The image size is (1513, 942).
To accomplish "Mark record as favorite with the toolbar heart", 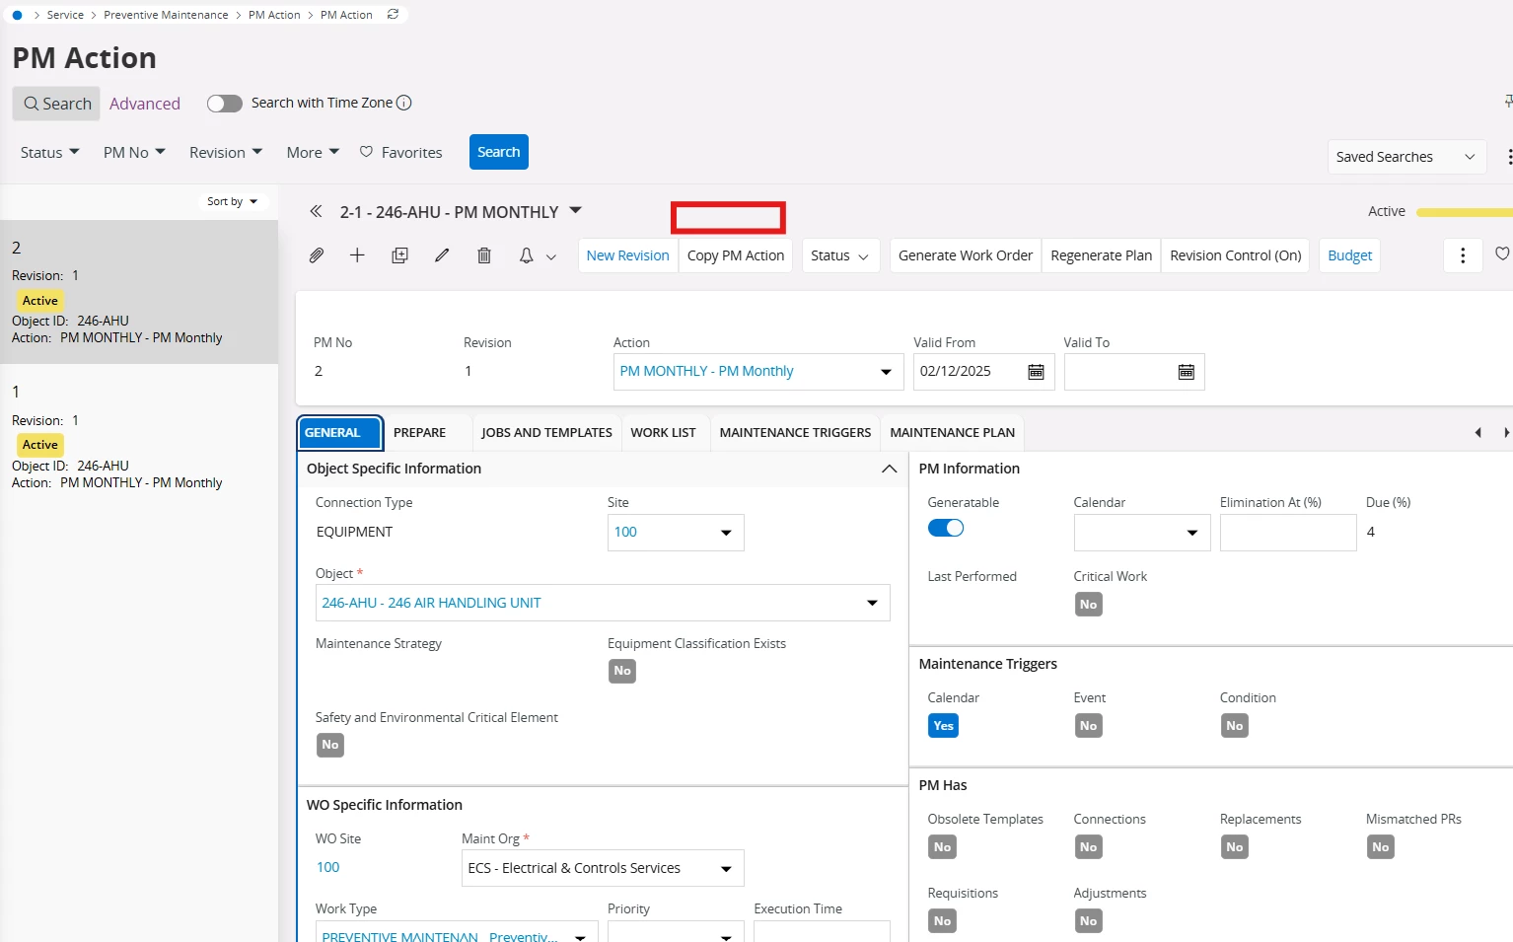I will (x=1502, y=254).
